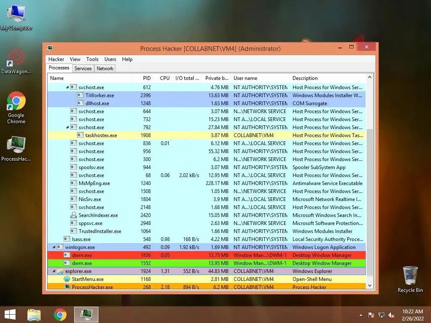Open network tray icon
Viewport: 431px width, 323px height.
click(381, 315)
